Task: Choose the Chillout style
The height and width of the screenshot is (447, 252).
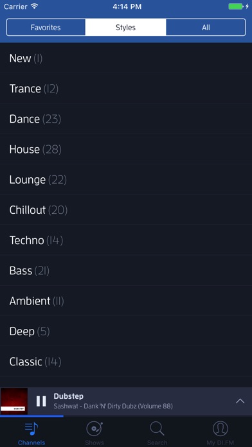Action: (x=126, y=210)
